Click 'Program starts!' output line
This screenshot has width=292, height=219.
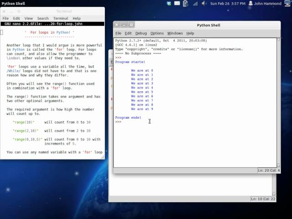[130, 62]
